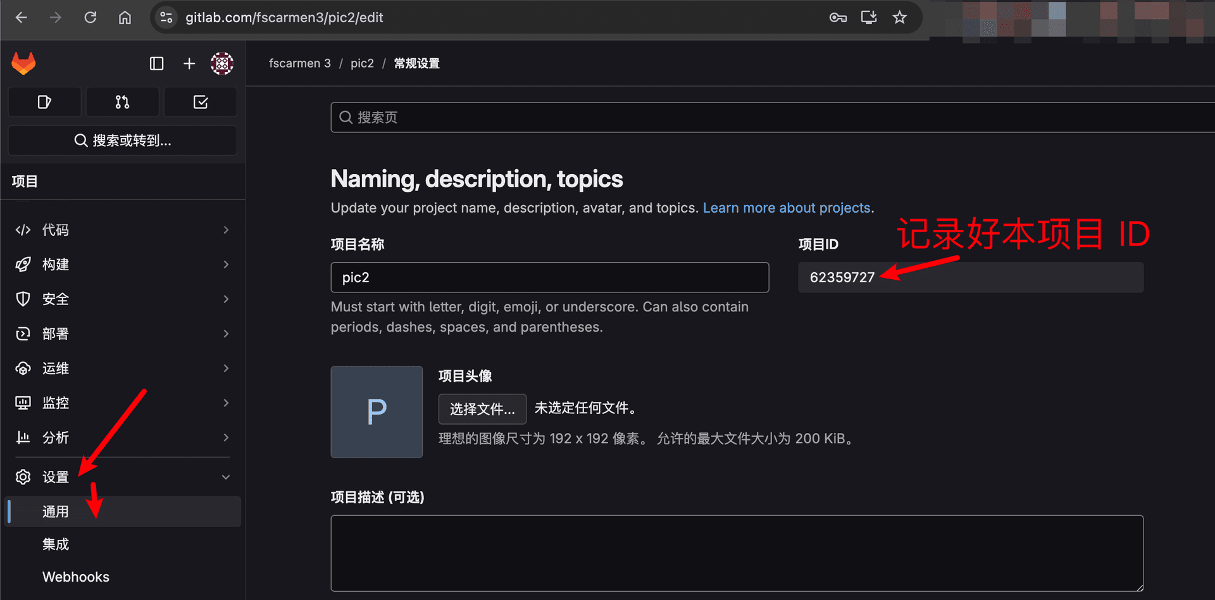Open the merge requests icon

(x=122, y=102)
